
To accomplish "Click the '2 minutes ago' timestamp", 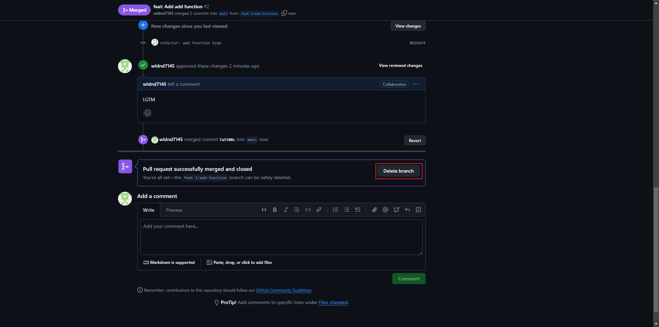I will (x=244, y=66).
